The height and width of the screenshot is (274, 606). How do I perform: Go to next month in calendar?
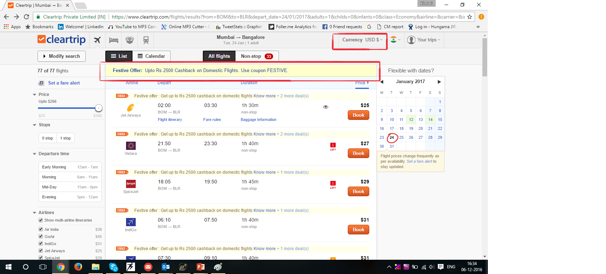click(x=439, y=82)
